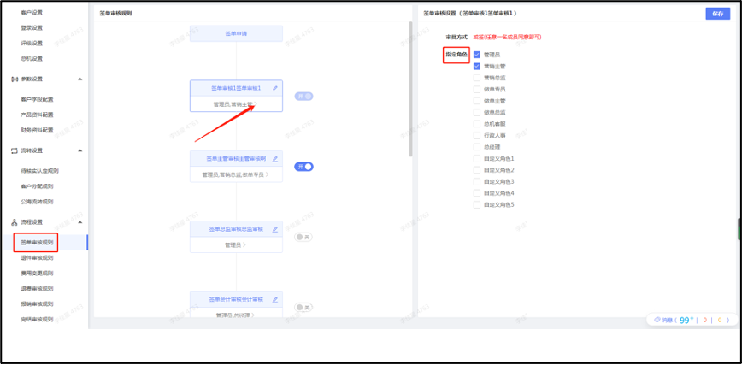Tick the 做单总监 checkbox
Image resolution: width=742 pixels, height=365 pixels.
click(477, 113)
